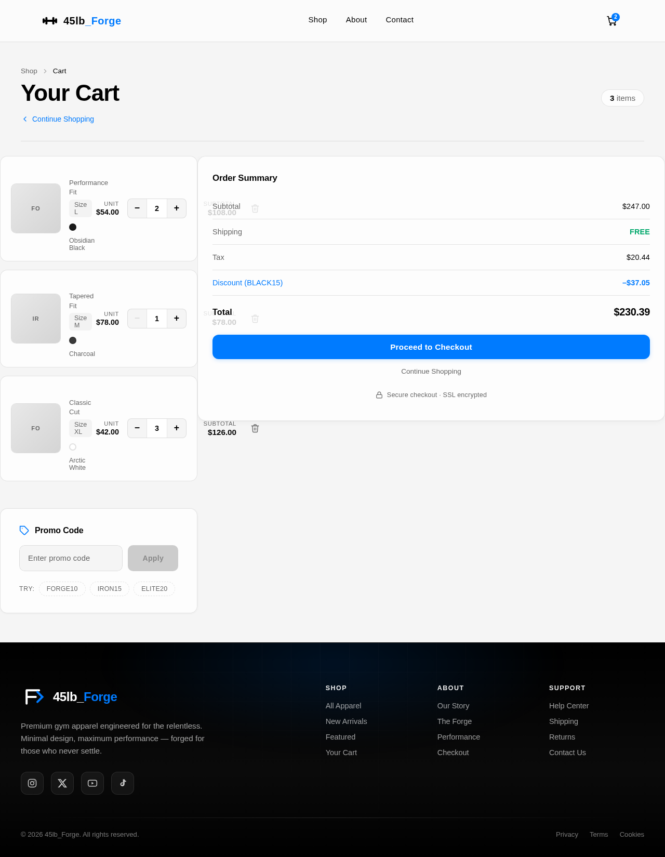Open the X (Twitter) social icon

pyautogui.click(x=62, y=783)
